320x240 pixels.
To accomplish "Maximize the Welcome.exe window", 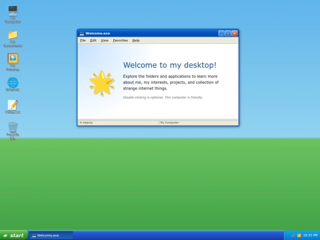I will tap(228, 33).
